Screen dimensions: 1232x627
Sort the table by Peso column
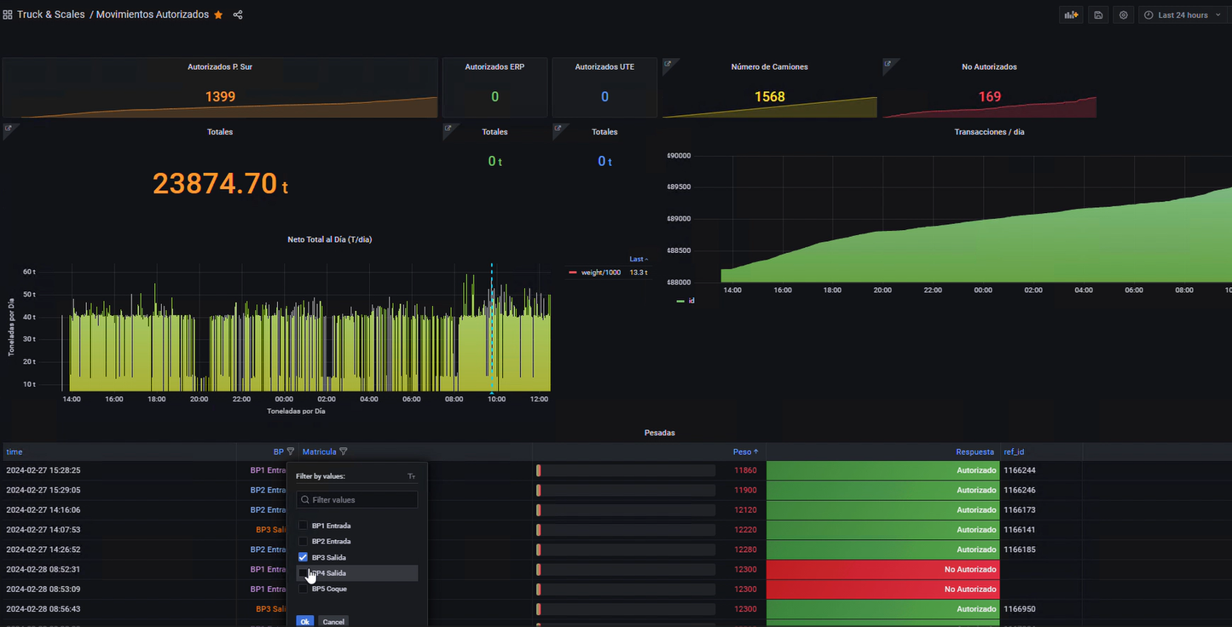coord(742,452)
